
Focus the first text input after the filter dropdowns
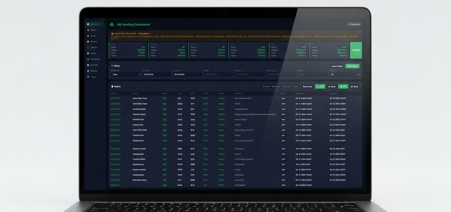tap(219, 74)
